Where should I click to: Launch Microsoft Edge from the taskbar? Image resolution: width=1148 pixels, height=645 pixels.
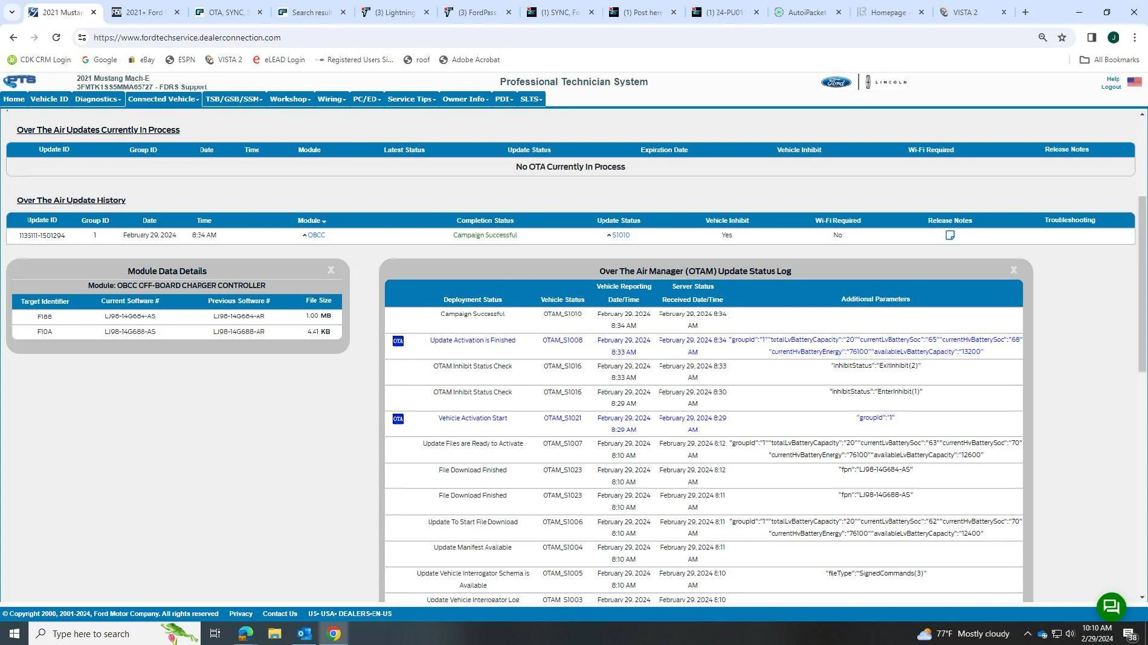click(245, 634)
